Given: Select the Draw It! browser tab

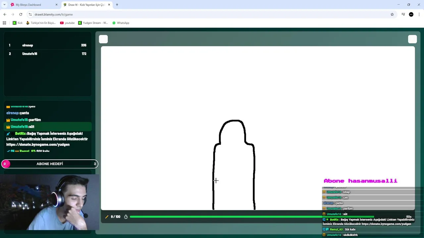Looking at the screenshot, I should point(87,5).
